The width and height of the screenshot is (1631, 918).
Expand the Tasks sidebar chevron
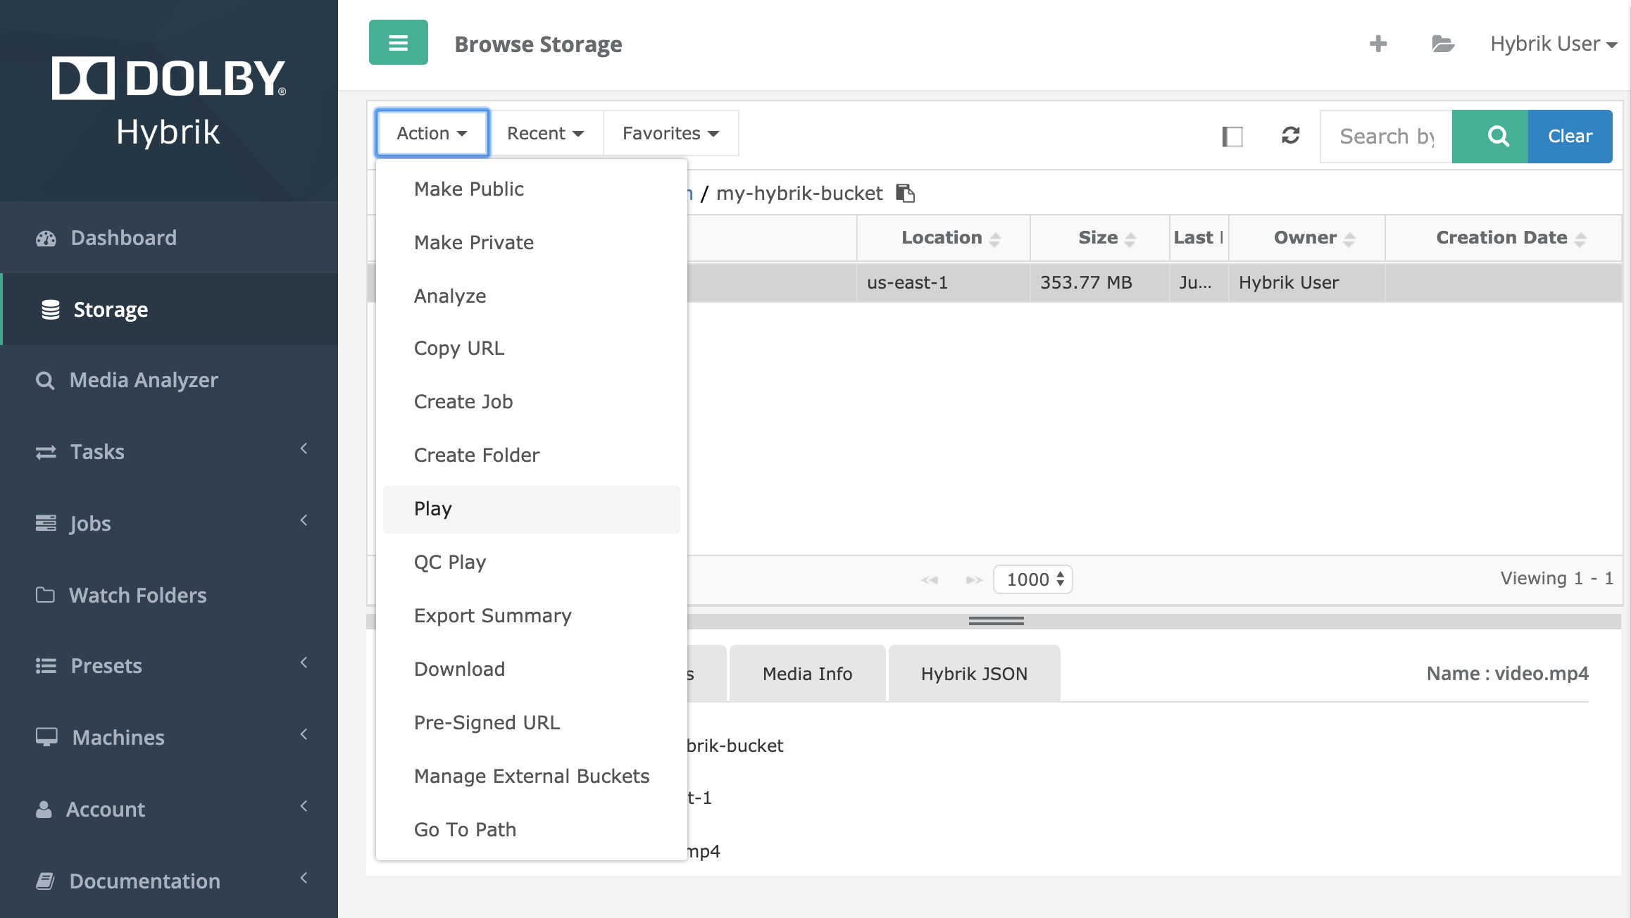[x=304, y=448]
